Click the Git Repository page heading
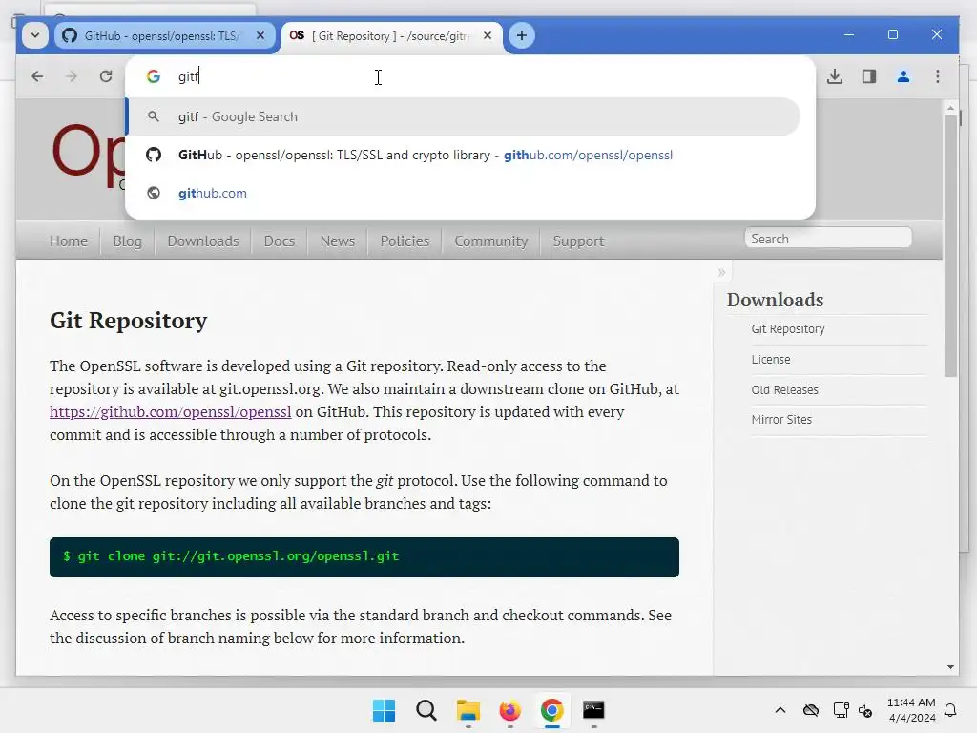Viewport: 977px width, 733px height. (x=129, y=321)
